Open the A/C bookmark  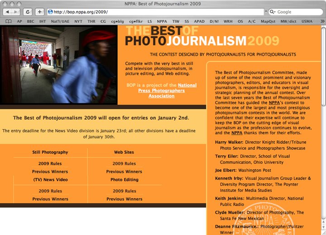point(252,21)
